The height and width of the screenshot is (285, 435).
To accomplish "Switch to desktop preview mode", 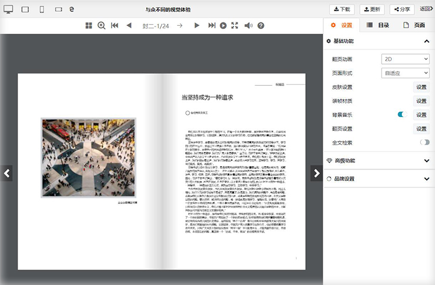I will pyautogui.click(x=8, y=9).
